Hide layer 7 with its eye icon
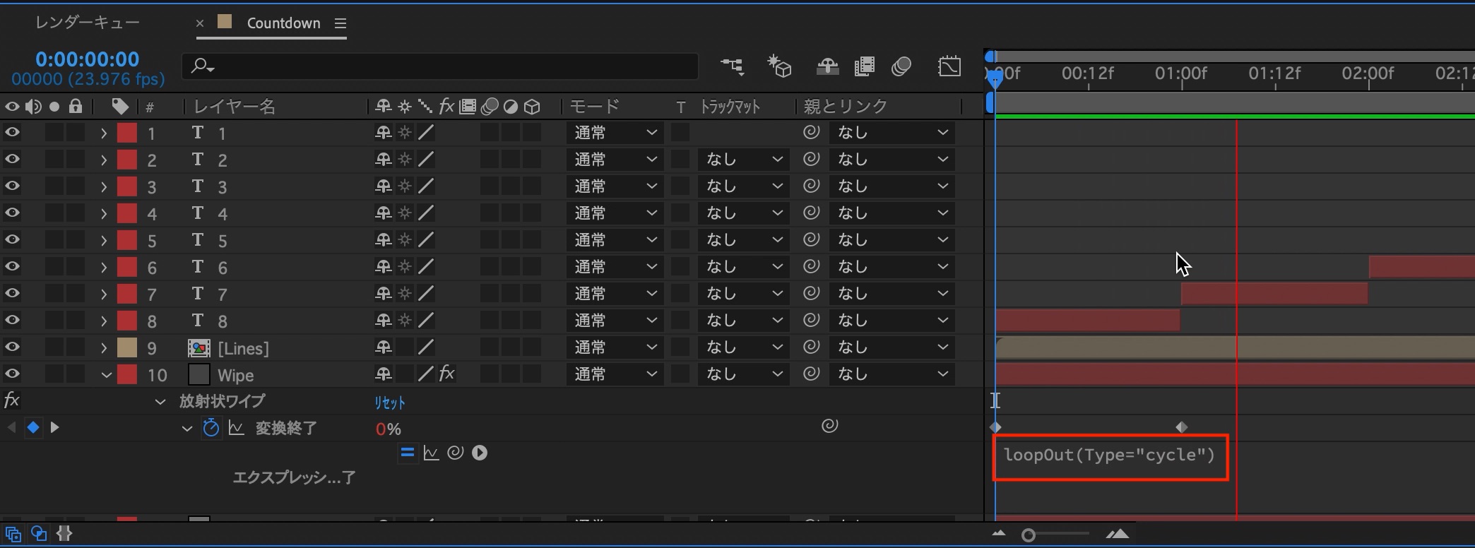Image resolution: width=1475 pixels, height=548 pixels. coord(12,293)
